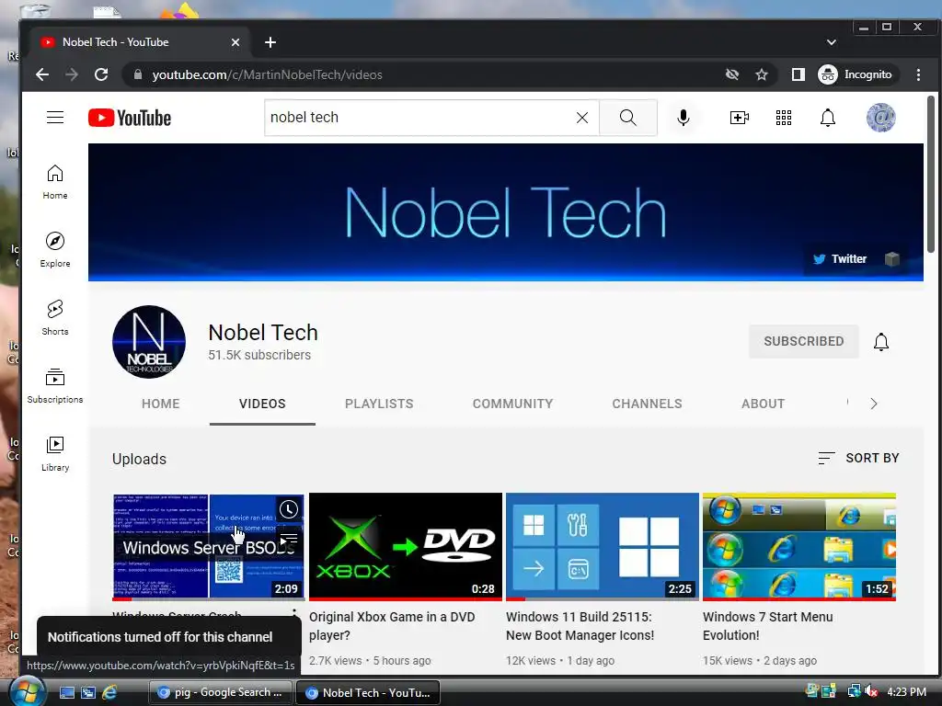This screenshot has width=942, height=706.
Task: Click the crossed-out eye icon in the address bar
Action: click(x=731, y=74)
